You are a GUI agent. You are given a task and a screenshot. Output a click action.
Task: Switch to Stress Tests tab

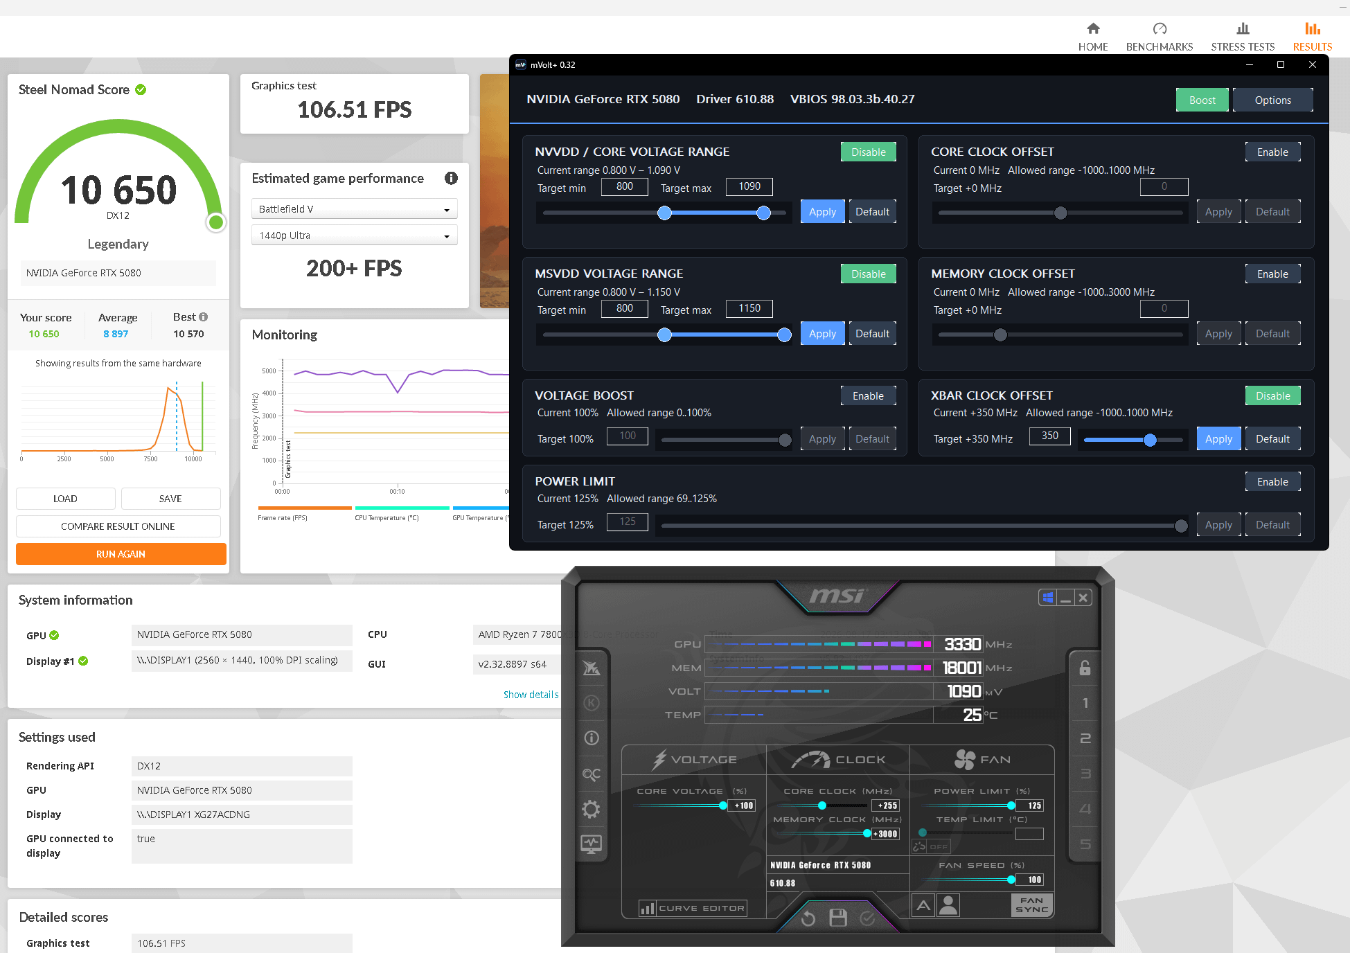tap(1243, 37)
